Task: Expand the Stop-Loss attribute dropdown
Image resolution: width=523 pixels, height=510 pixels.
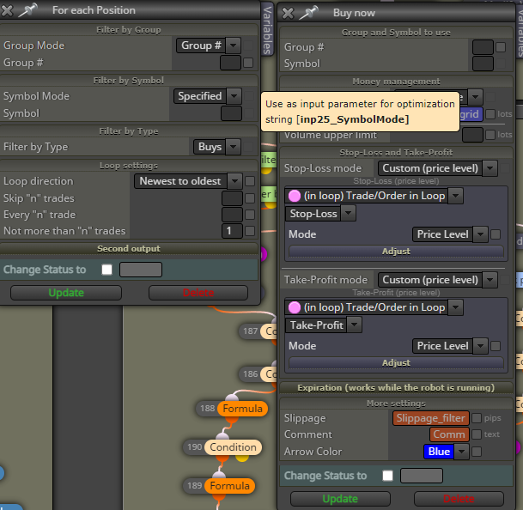Action: pos(348,214)
